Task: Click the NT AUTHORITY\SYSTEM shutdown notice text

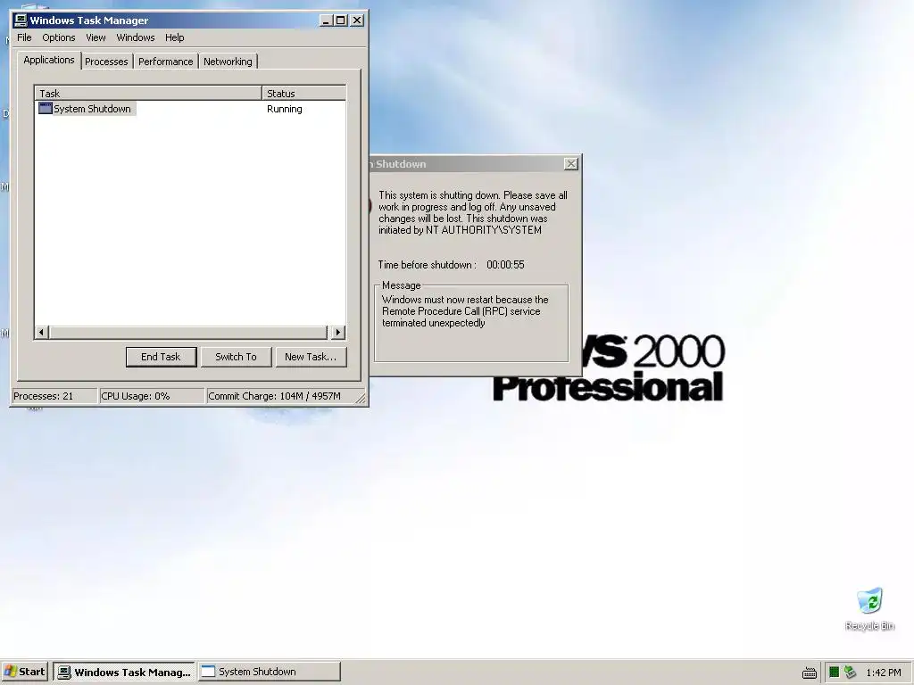Action: point(473,212)
